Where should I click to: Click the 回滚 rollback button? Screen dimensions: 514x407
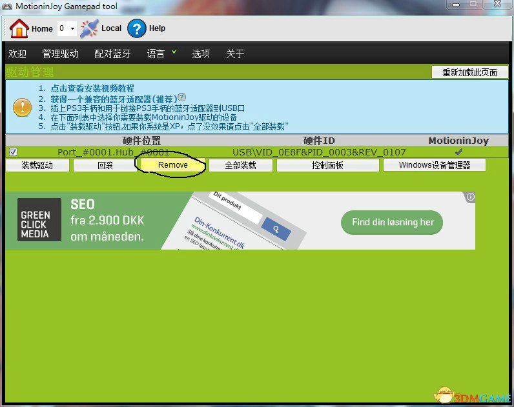tap(105, 165)
